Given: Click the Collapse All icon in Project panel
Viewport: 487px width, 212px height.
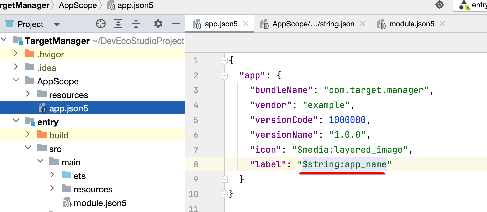Looking at the screenshot, I should tap(136, 24).
